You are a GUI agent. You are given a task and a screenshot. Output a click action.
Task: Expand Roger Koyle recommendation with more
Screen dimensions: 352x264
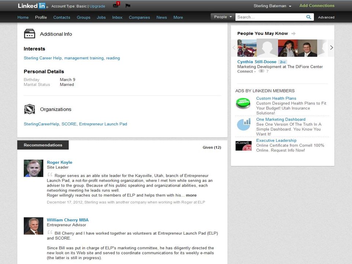click(191, 195)
